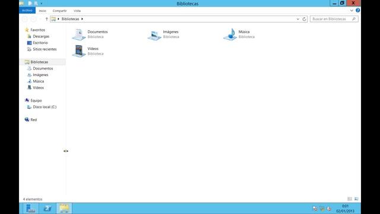
Task: Refresh the Bibliotecas view
Action: click(304, 19)
